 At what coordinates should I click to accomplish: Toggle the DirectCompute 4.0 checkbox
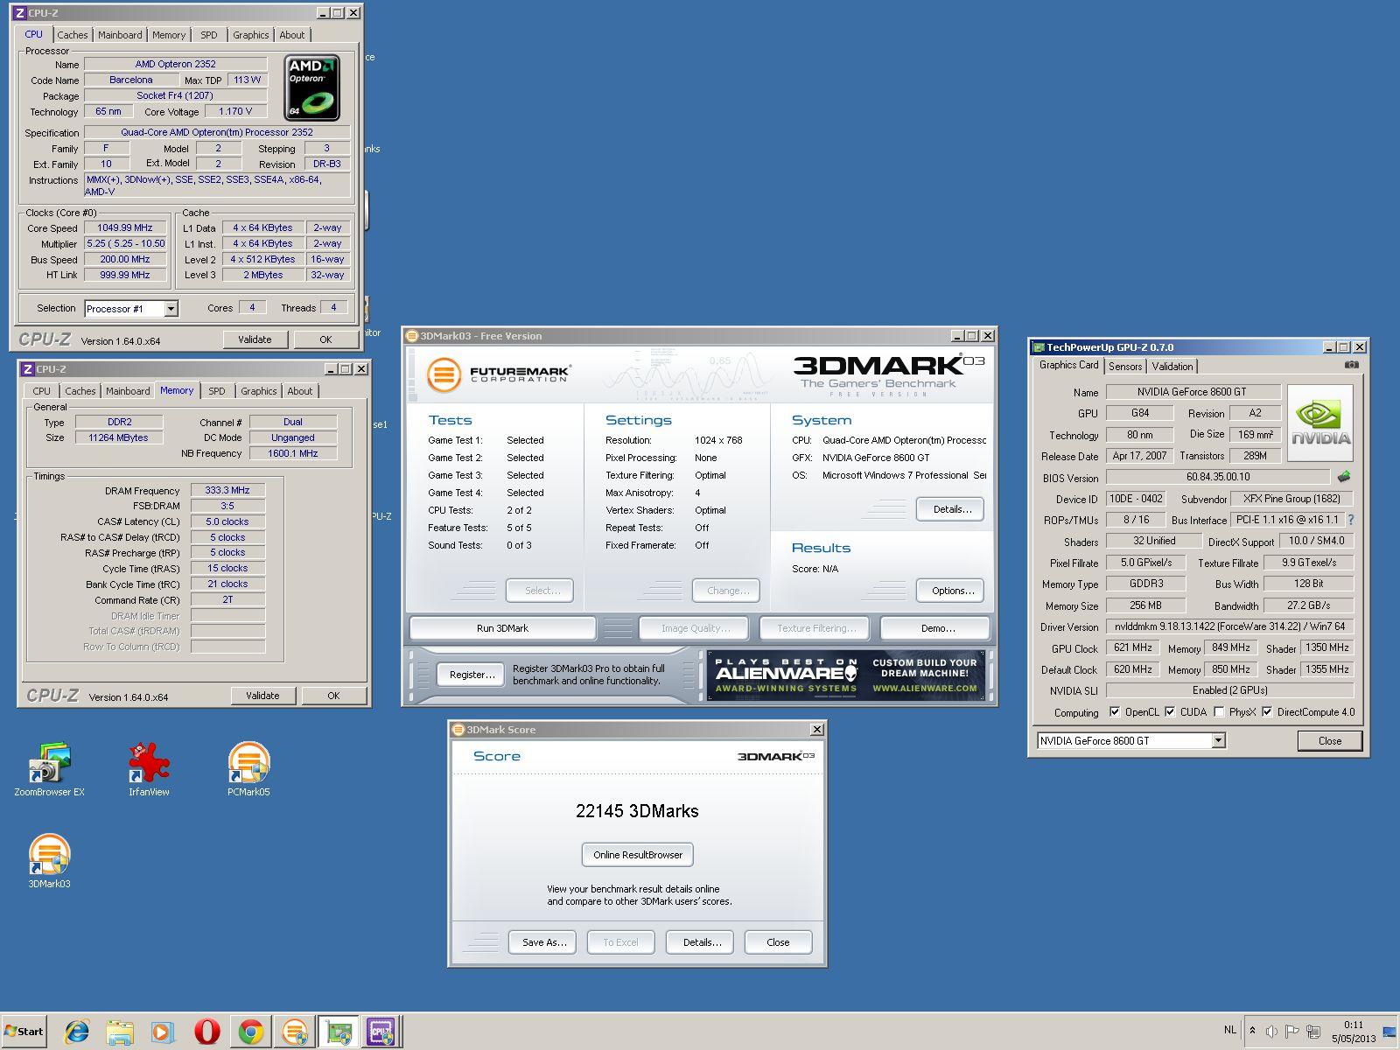click(1267, 711)
